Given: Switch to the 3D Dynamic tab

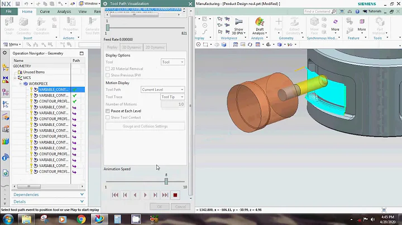Looking at the screenshot, I should tap(131, 47).
